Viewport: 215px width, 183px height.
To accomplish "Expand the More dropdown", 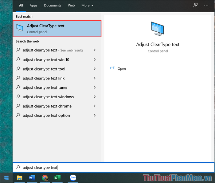I will tap(88, 6).
